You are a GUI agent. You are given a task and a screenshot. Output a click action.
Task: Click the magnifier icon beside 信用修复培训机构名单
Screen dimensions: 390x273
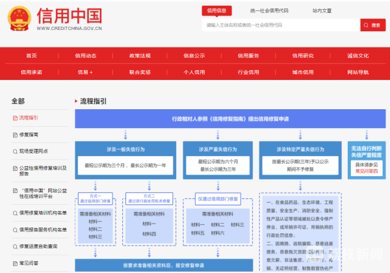(14, 213)
